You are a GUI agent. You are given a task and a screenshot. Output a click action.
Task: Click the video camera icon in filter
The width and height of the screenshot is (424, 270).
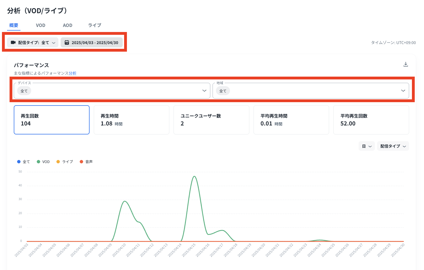coord(13,42)
